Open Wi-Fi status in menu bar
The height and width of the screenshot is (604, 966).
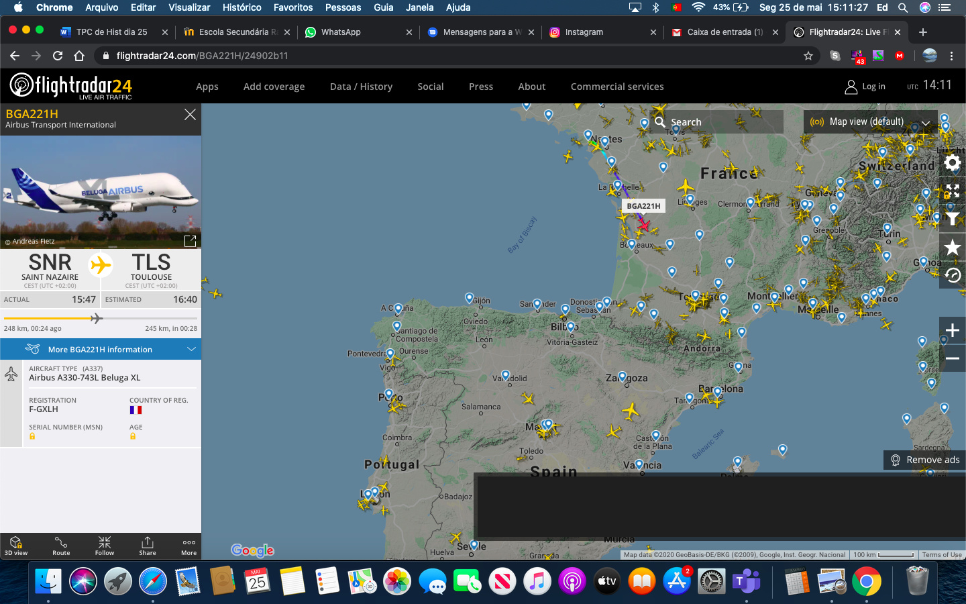[698, 7]
